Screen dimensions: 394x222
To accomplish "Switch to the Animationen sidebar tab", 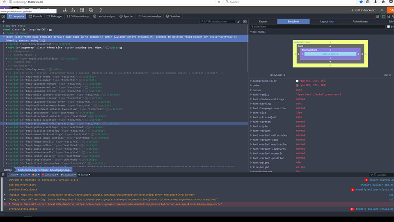I will tap(360, 22).
